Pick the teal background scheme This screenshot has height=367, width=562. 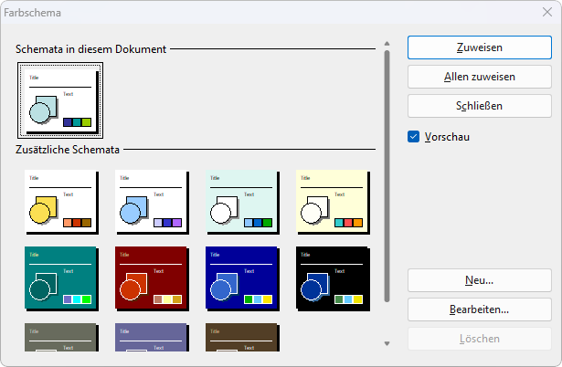(61, 279)
